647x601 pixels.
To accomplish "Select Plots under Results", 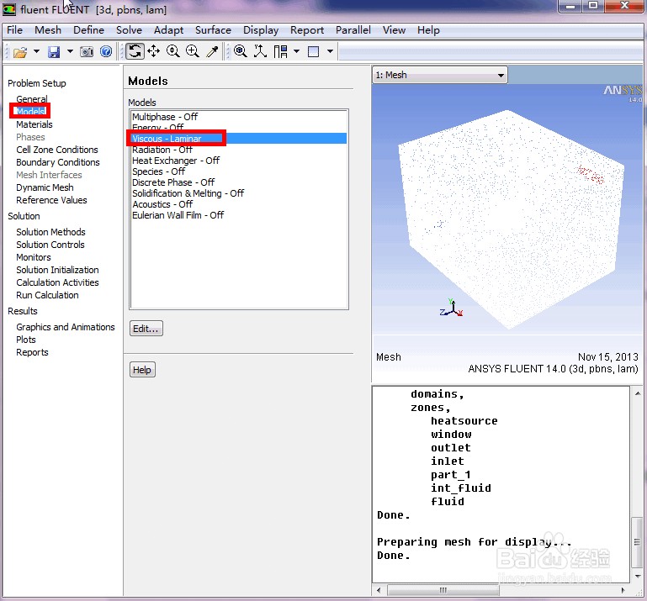I will point(25,340).
